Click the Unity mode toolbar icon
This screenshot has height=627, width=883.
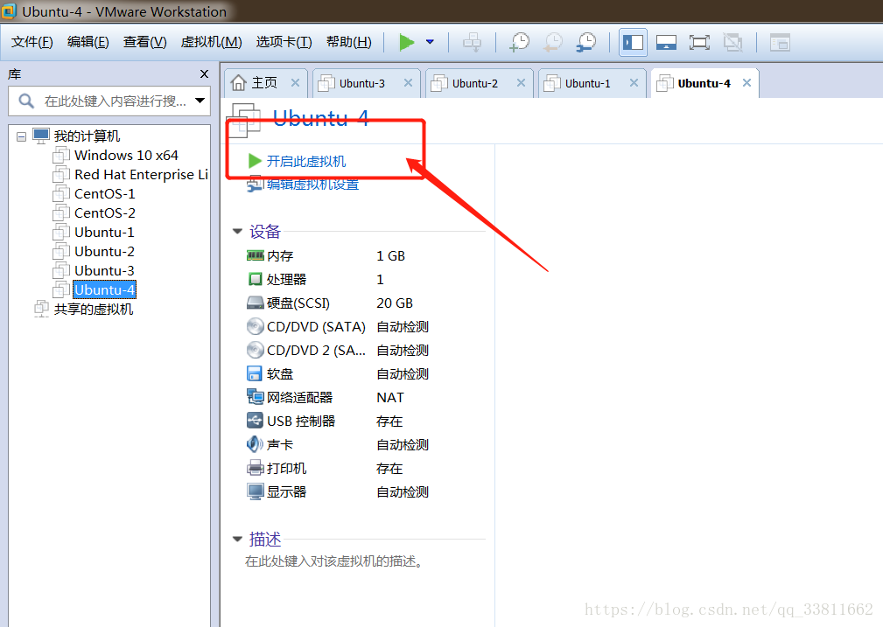click(x=732, y=42)
